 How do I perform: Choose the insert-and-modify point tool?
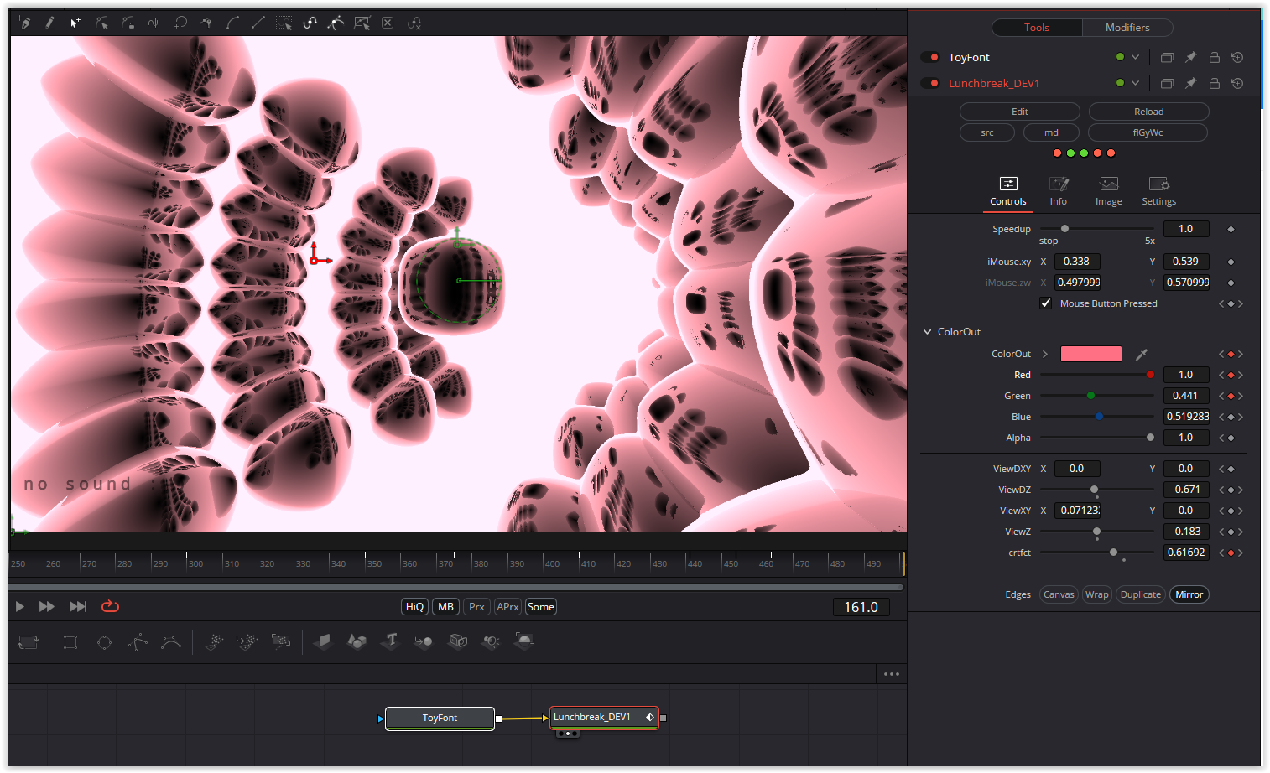coord(75,23)
